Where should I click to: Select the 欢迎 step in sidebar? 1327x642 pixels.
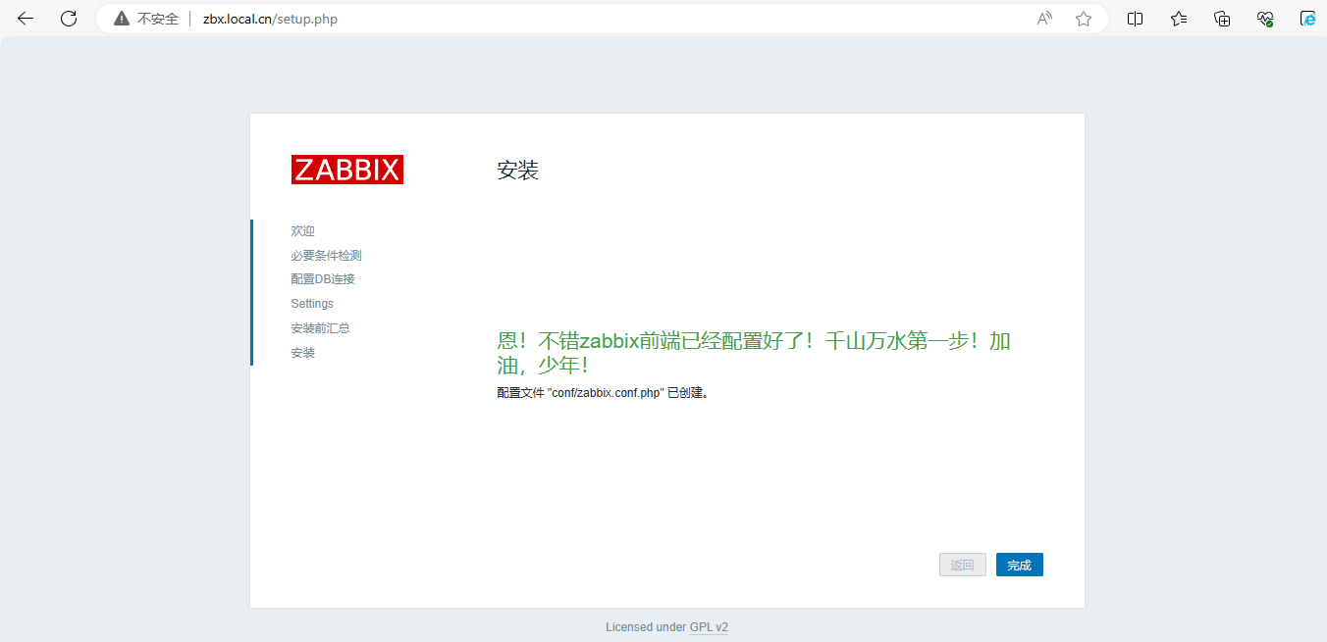click(303, 231)
